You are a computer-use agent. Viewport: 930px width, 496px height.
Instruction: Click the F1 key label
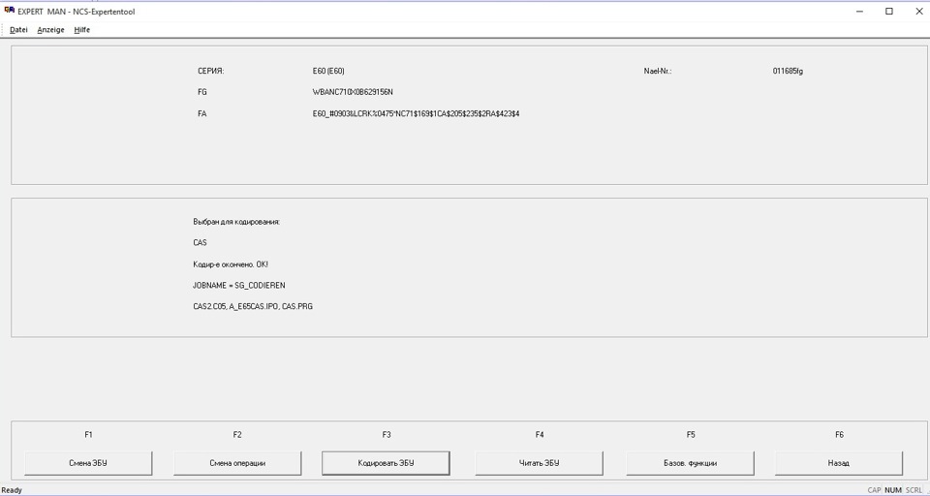tap(88, 435)
